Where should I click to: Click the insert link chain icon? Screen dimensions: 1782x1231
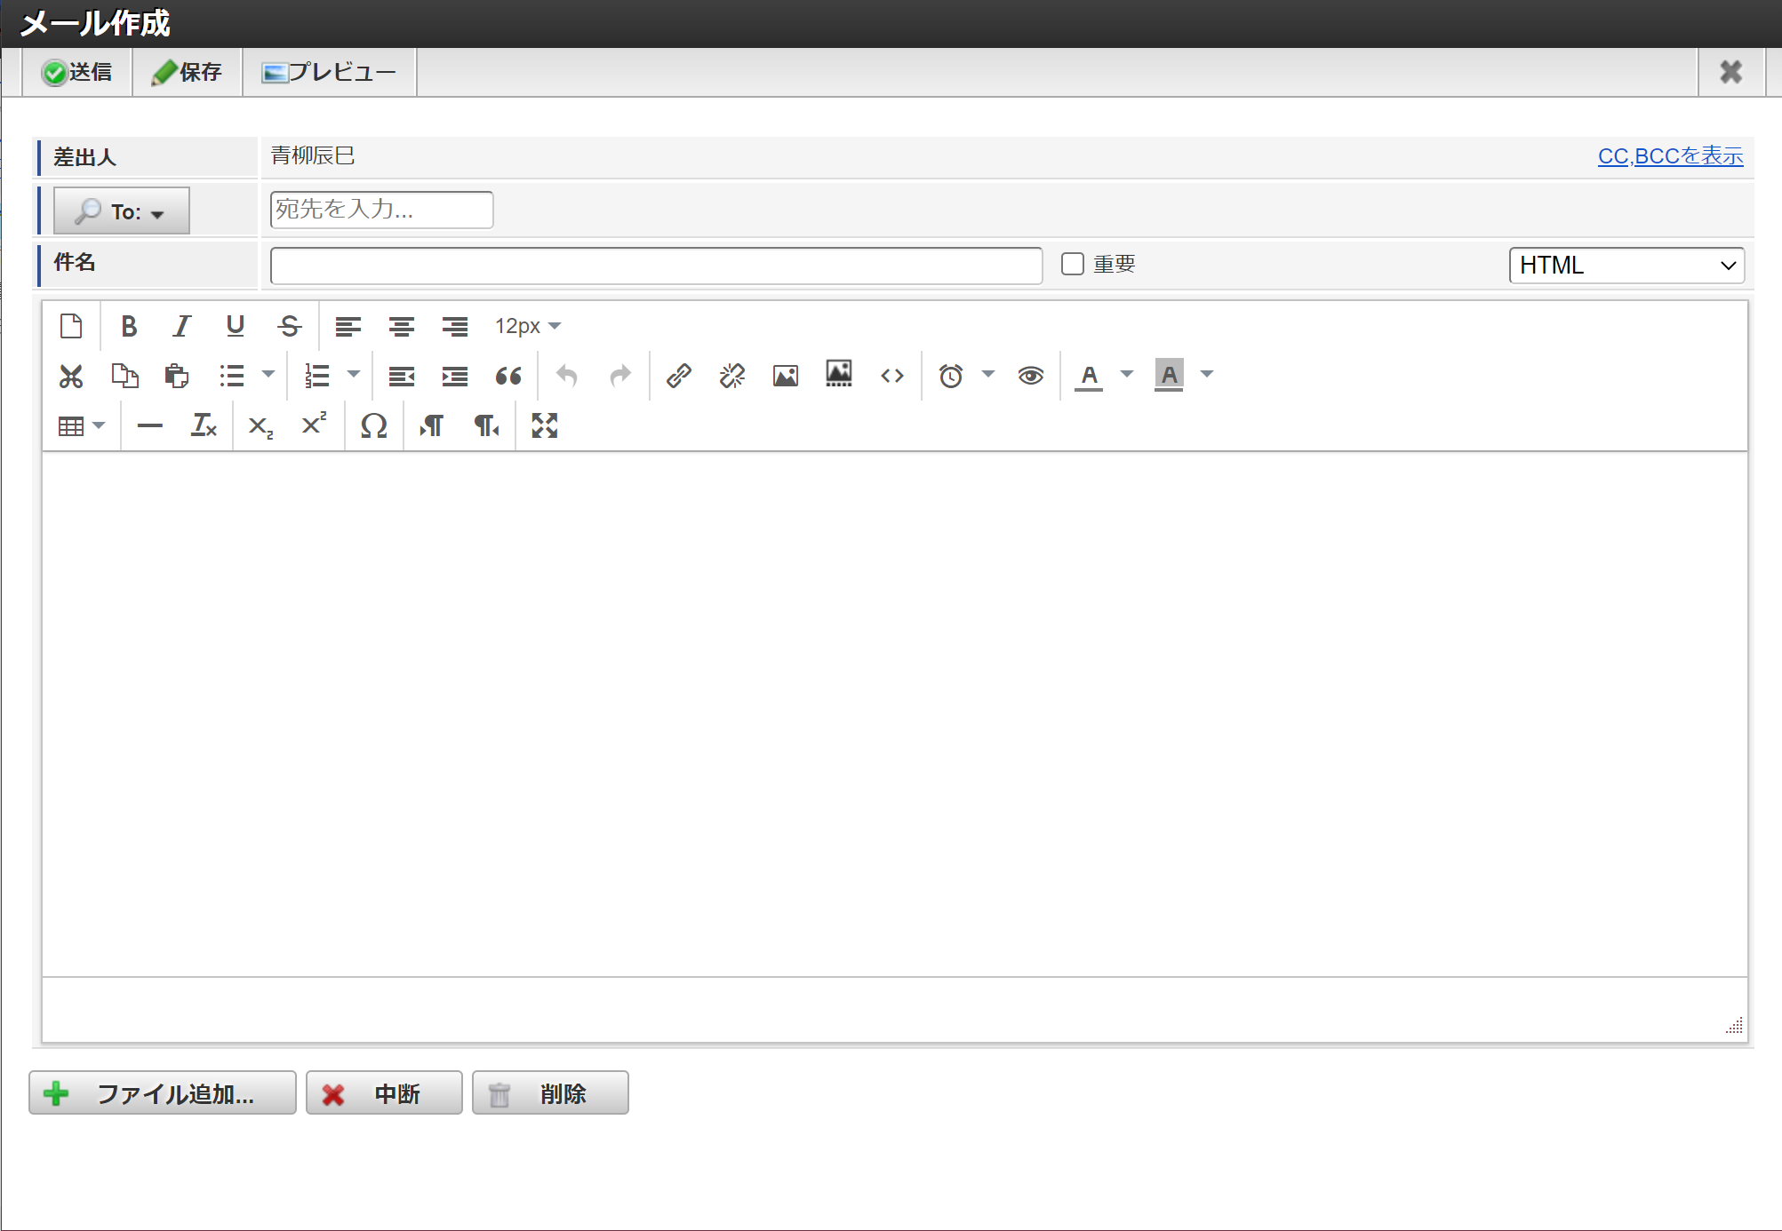pyautogui.click(x=679, y=376)
